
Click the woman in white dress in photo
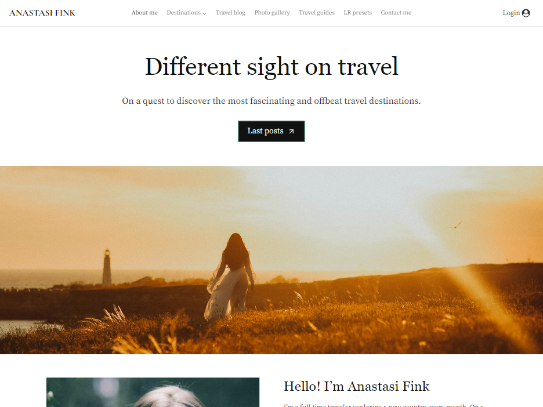pyautogui.click(x=230, y=277)
